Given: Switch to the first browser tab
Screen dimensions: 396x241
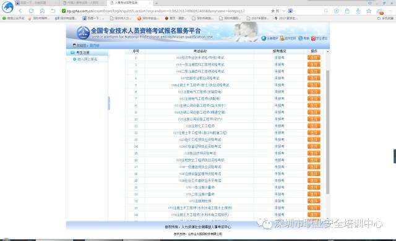Looking at the screenshot, I should click(x=32, y=2).
